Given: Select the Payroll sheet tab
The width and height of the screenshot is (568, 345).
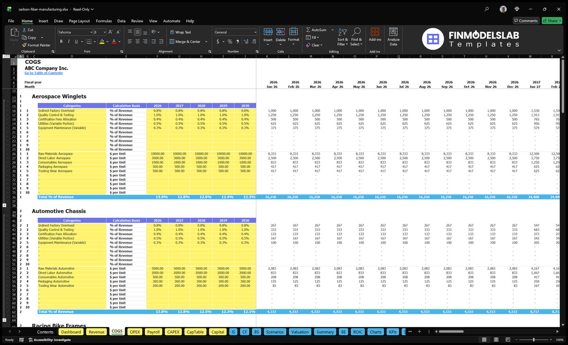Looking at the screenshot, I should (x=153, y=332).
